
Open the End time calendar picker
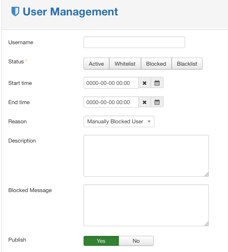pyautogui.click(x=157, y=102)
